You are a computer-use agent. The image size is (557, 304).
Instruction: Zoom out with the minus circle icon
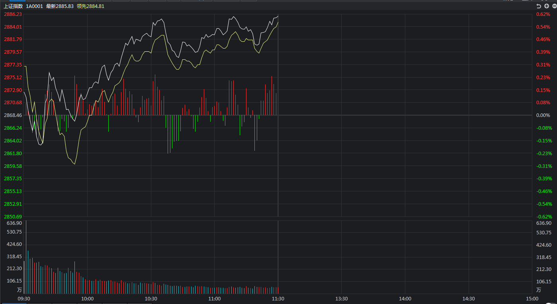pyautogui.click(x=554, y=6)
